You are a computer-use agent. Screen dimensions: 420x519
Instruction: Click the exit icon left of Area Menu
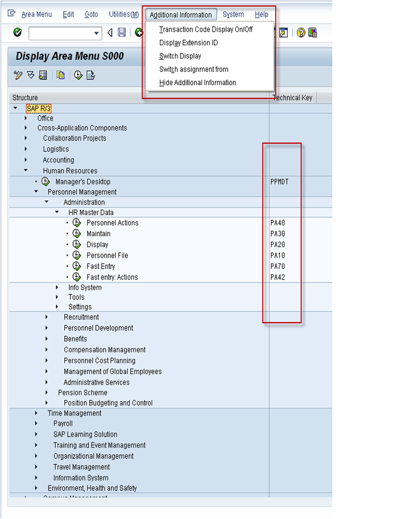(x=11, y=14)
